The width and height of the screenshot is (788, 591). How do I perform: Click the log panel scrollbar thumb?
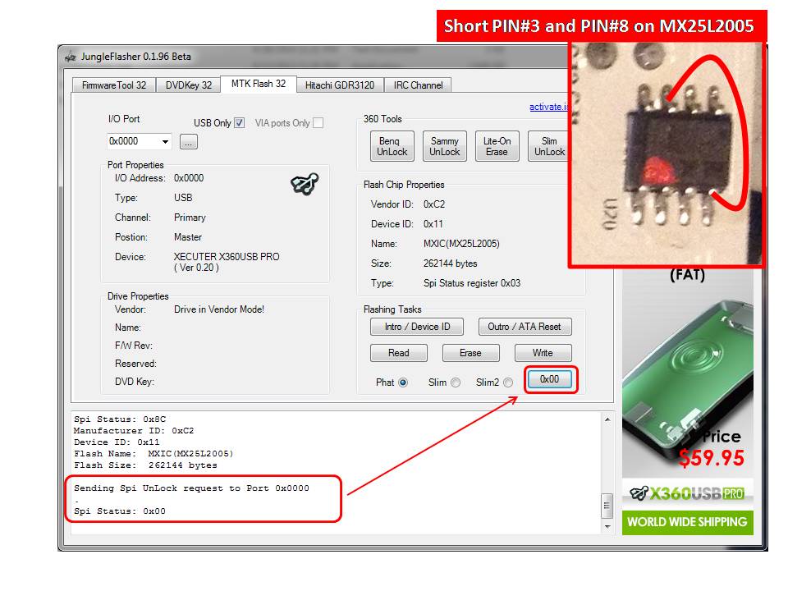click(607, 506)
